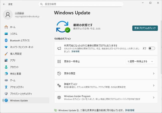Select 時刻と言語 in the sidebar

pos(26,74)
